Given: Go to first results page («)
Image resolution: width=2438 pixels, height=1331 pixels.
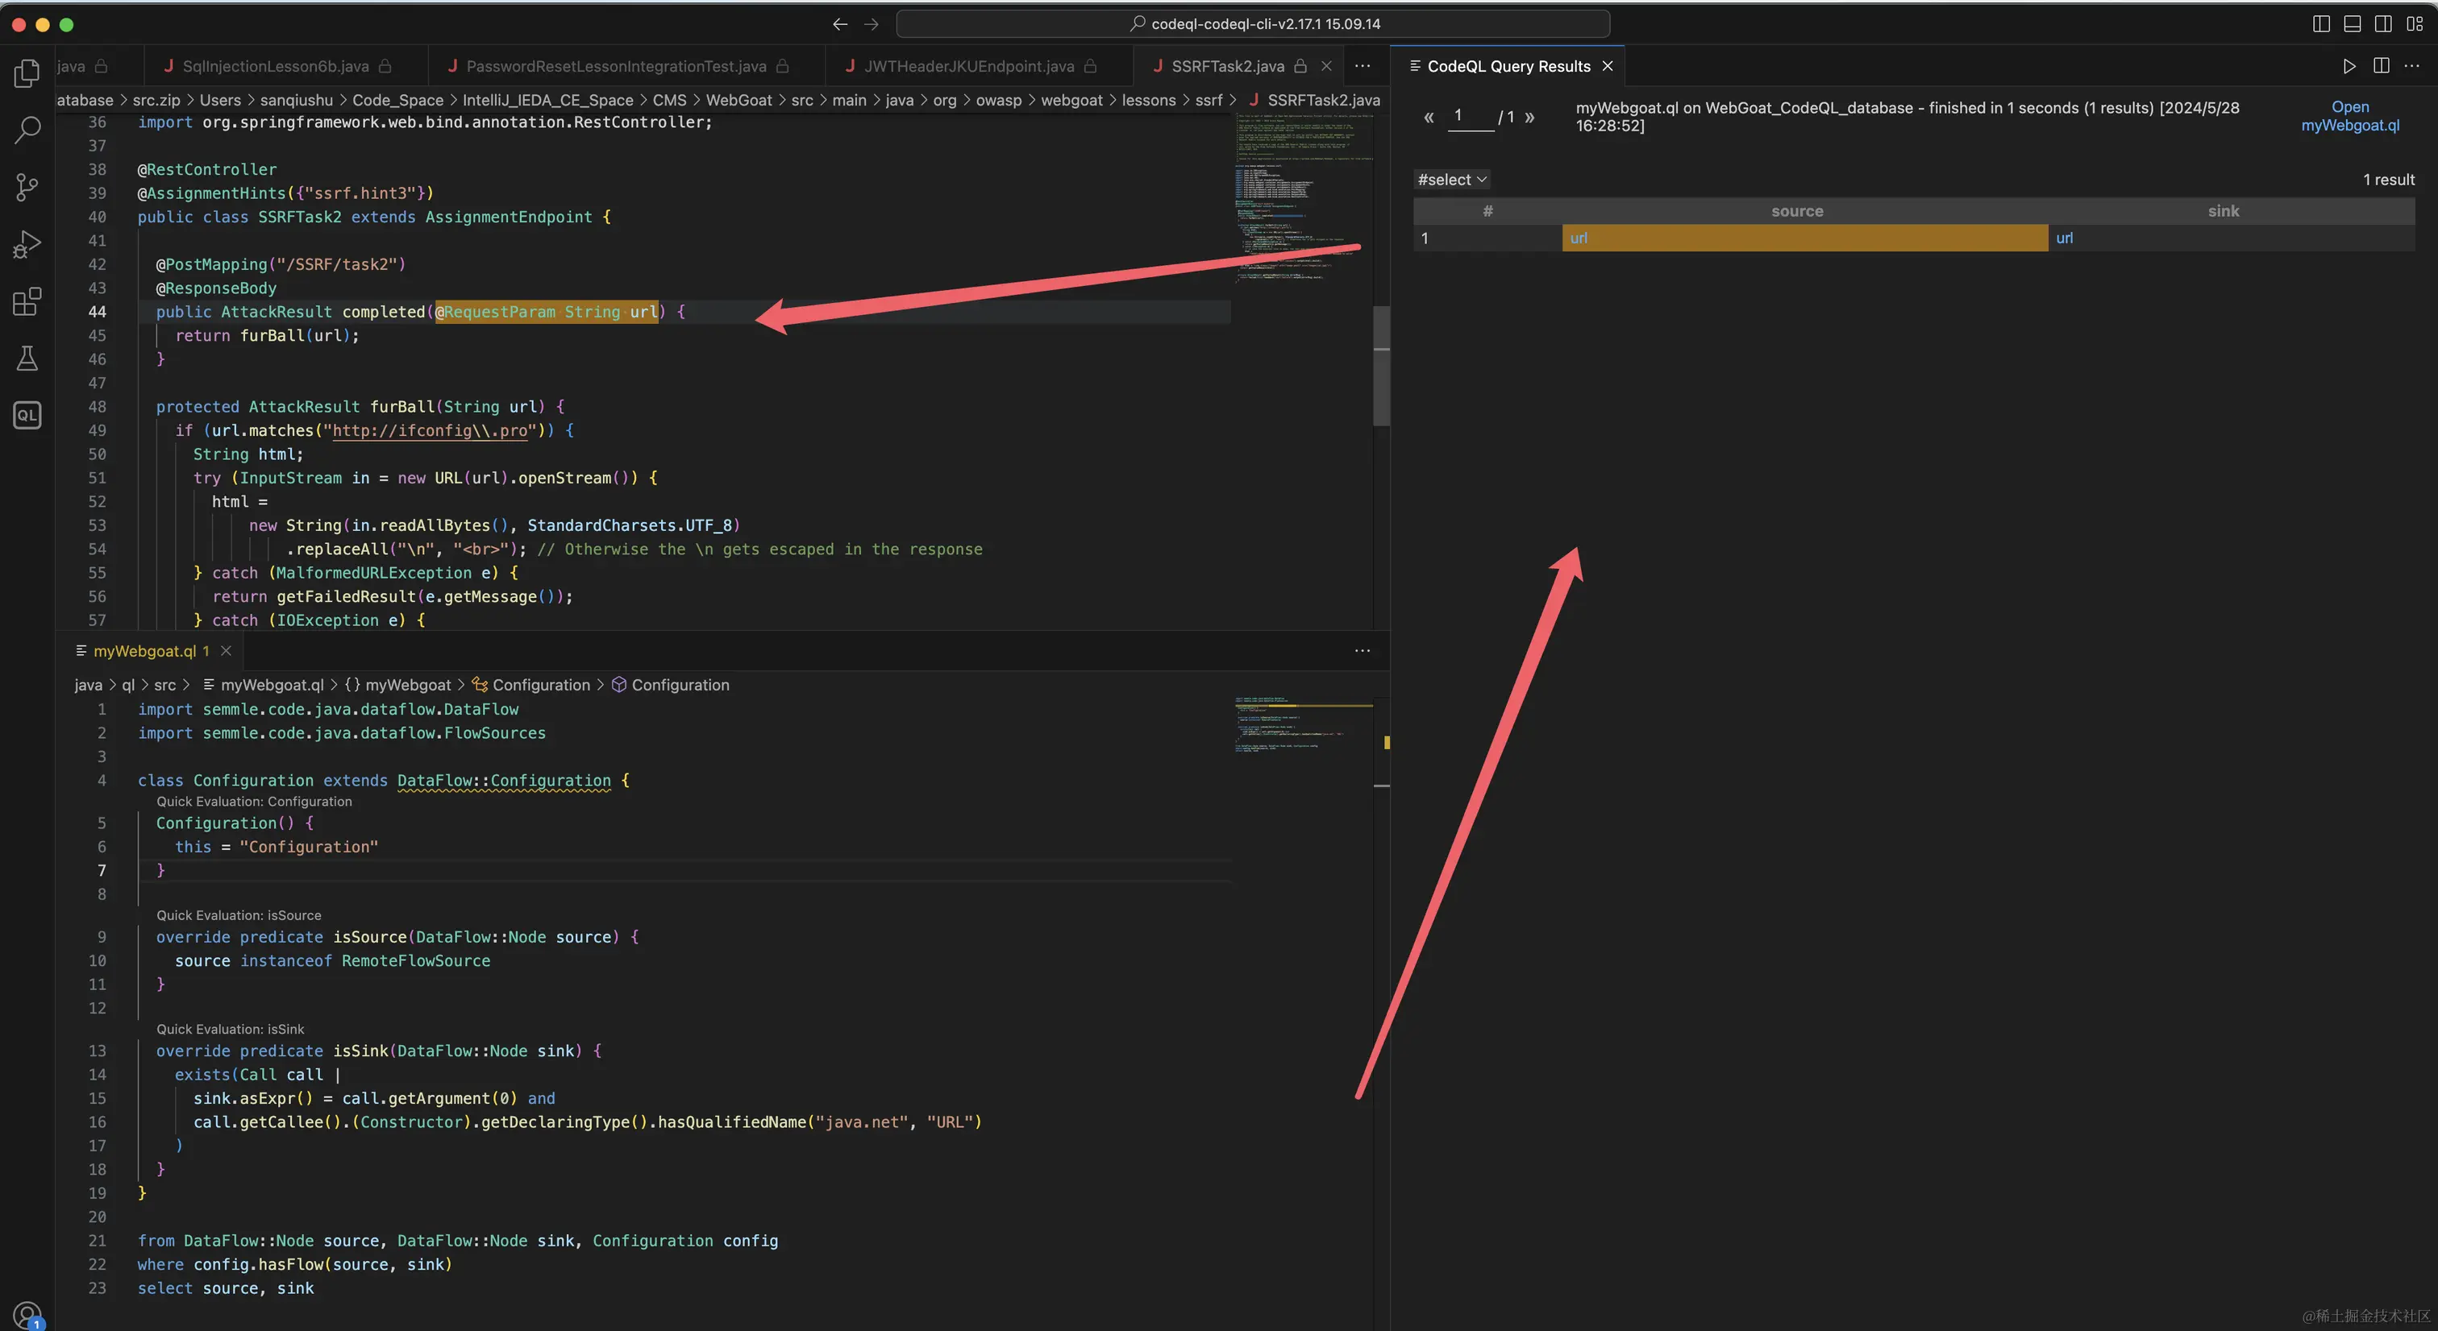Looking at the screenshot, I should coord(1429,118).
